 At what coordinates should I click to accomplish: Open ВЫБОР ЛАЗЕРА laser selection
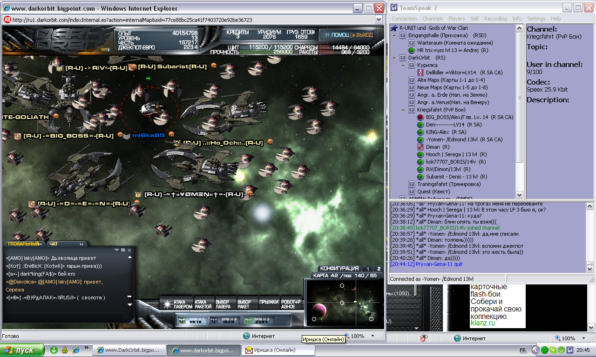[225, 304]
